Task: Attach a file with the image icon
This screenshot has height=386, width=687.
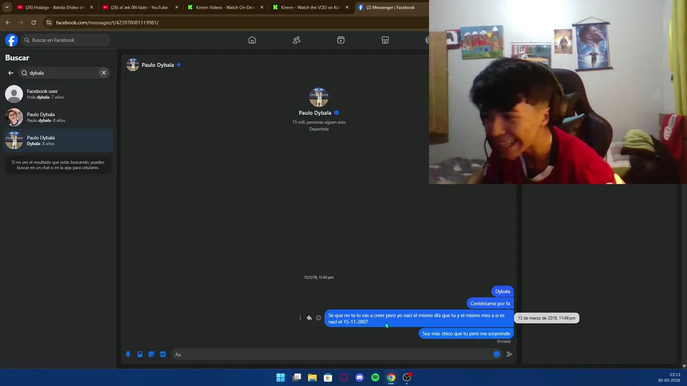Action: (140, 354)
